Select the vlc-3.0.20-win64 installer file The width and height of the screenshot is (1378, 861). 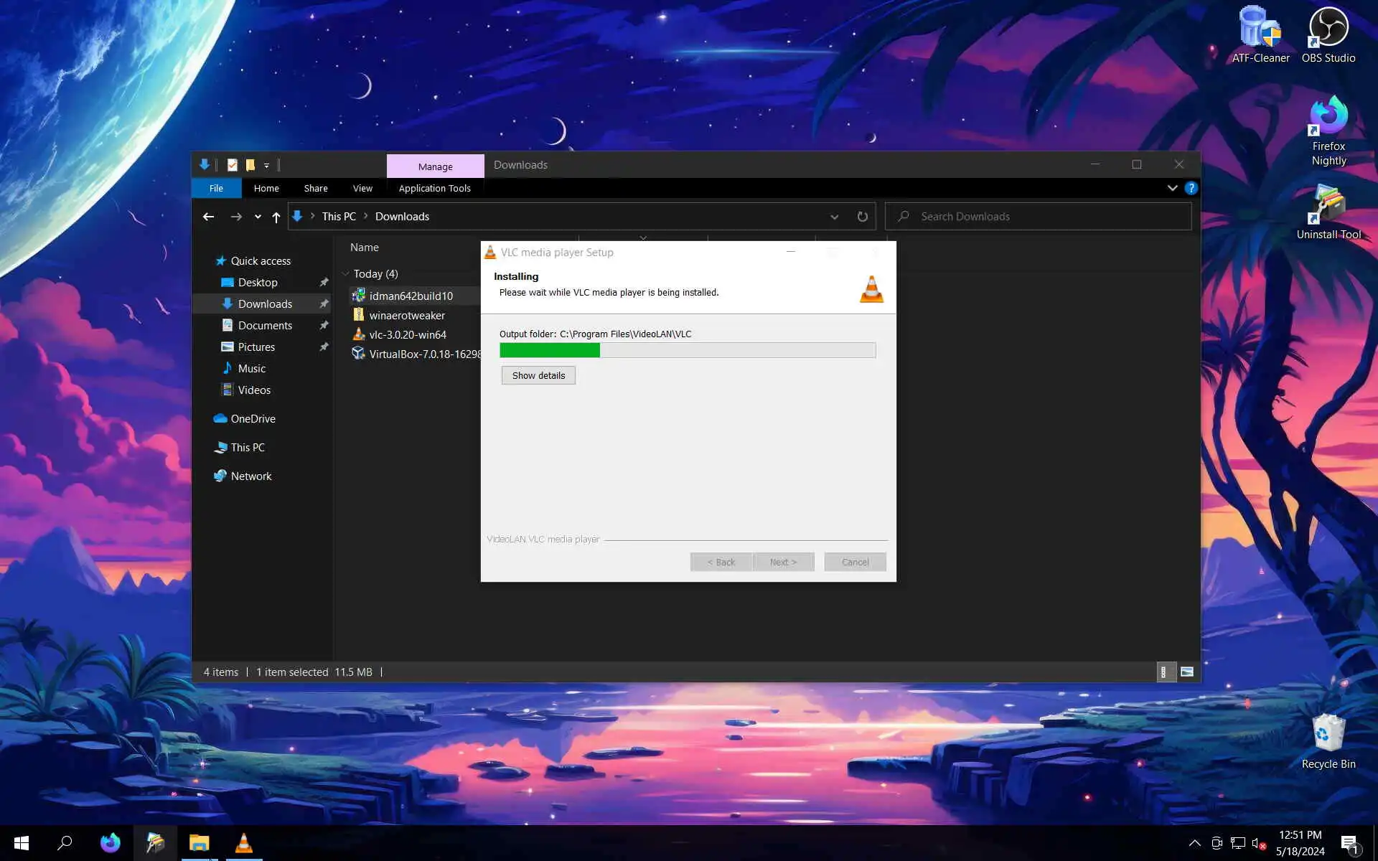point(407,335)
